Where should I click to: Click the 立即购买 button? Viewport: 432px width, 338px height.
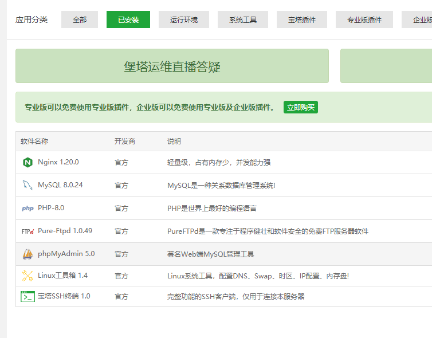301,107
